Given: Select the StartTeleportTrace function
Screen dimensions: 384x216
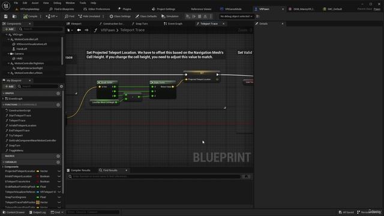Looking at the screenshot, I should tap(20, 116).
